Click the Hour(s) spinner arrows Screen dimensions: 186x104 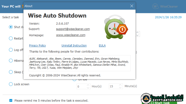pyautogui.click(x=88, y=86)
